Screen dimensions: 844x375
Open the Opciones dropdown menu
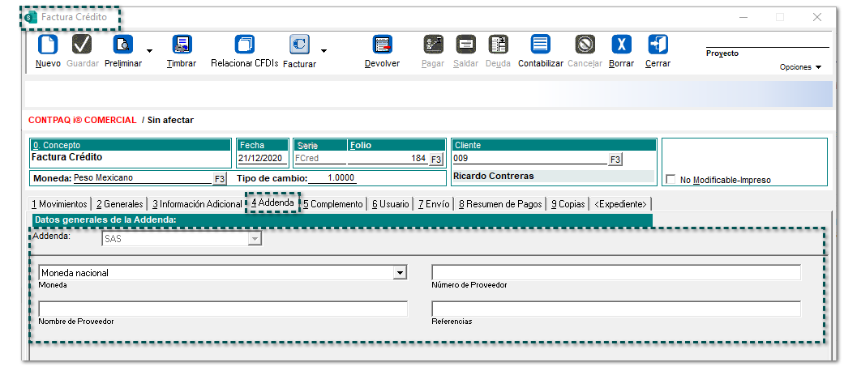[800, 67]
